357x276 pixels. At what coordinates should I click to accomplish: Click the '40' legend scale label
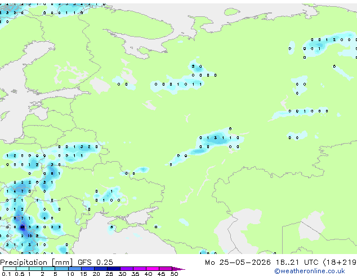click(148, 274)
